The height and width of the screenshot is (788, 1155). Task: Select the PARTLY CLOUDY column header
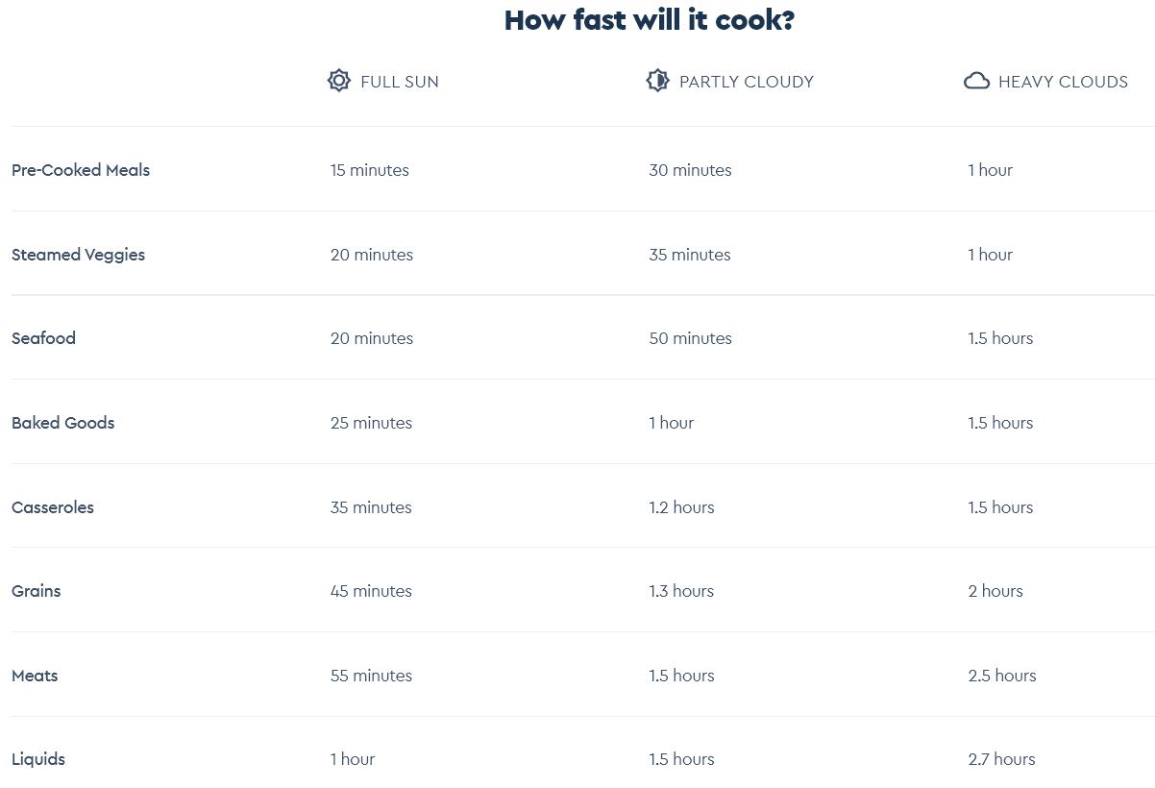pyautogui.click(x=747, y=82)
